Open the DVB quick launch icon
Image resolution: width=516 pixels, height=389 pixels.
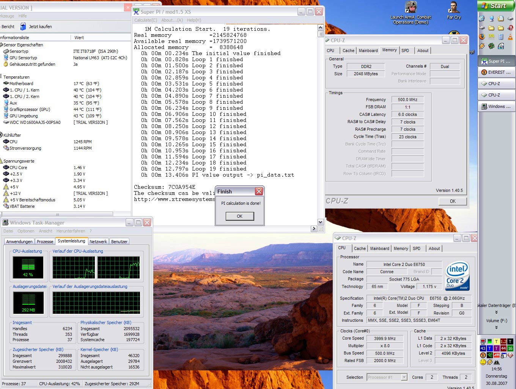coord(491,36)
